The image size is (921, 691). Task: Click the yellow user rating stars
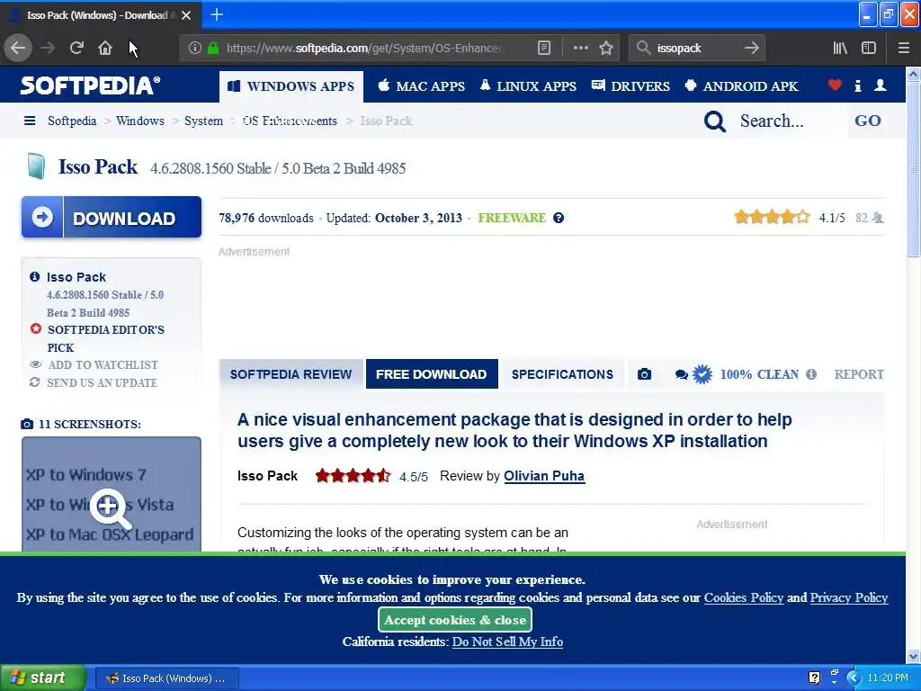point(772,218)
